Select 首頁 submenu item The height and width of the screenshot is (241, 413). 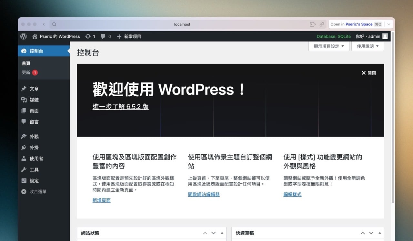coord(26,63)
